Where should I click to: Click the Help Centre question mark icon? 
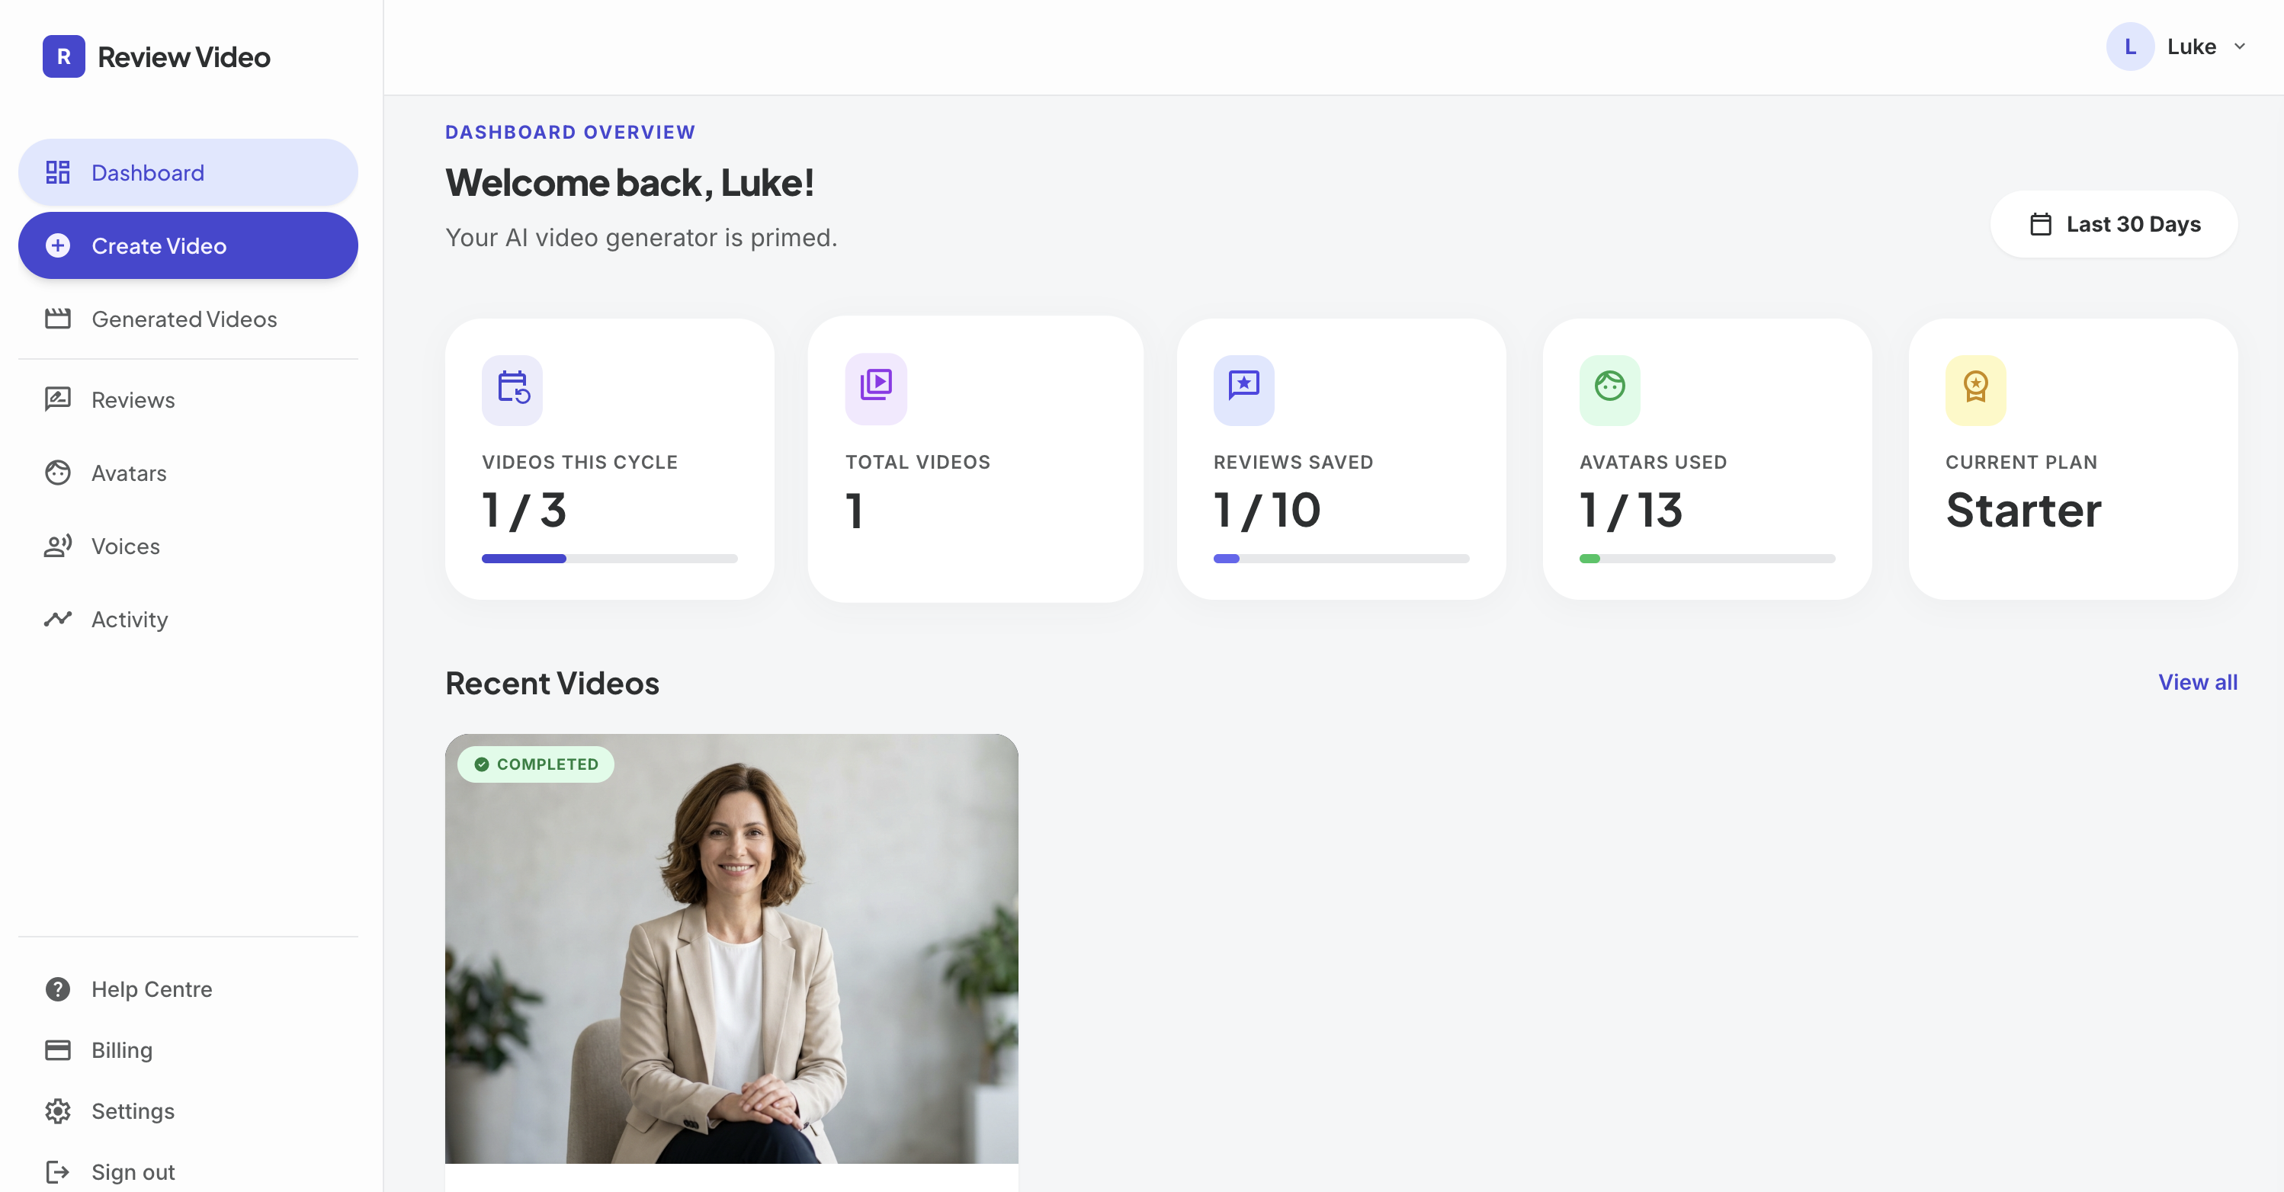(58, 989)
